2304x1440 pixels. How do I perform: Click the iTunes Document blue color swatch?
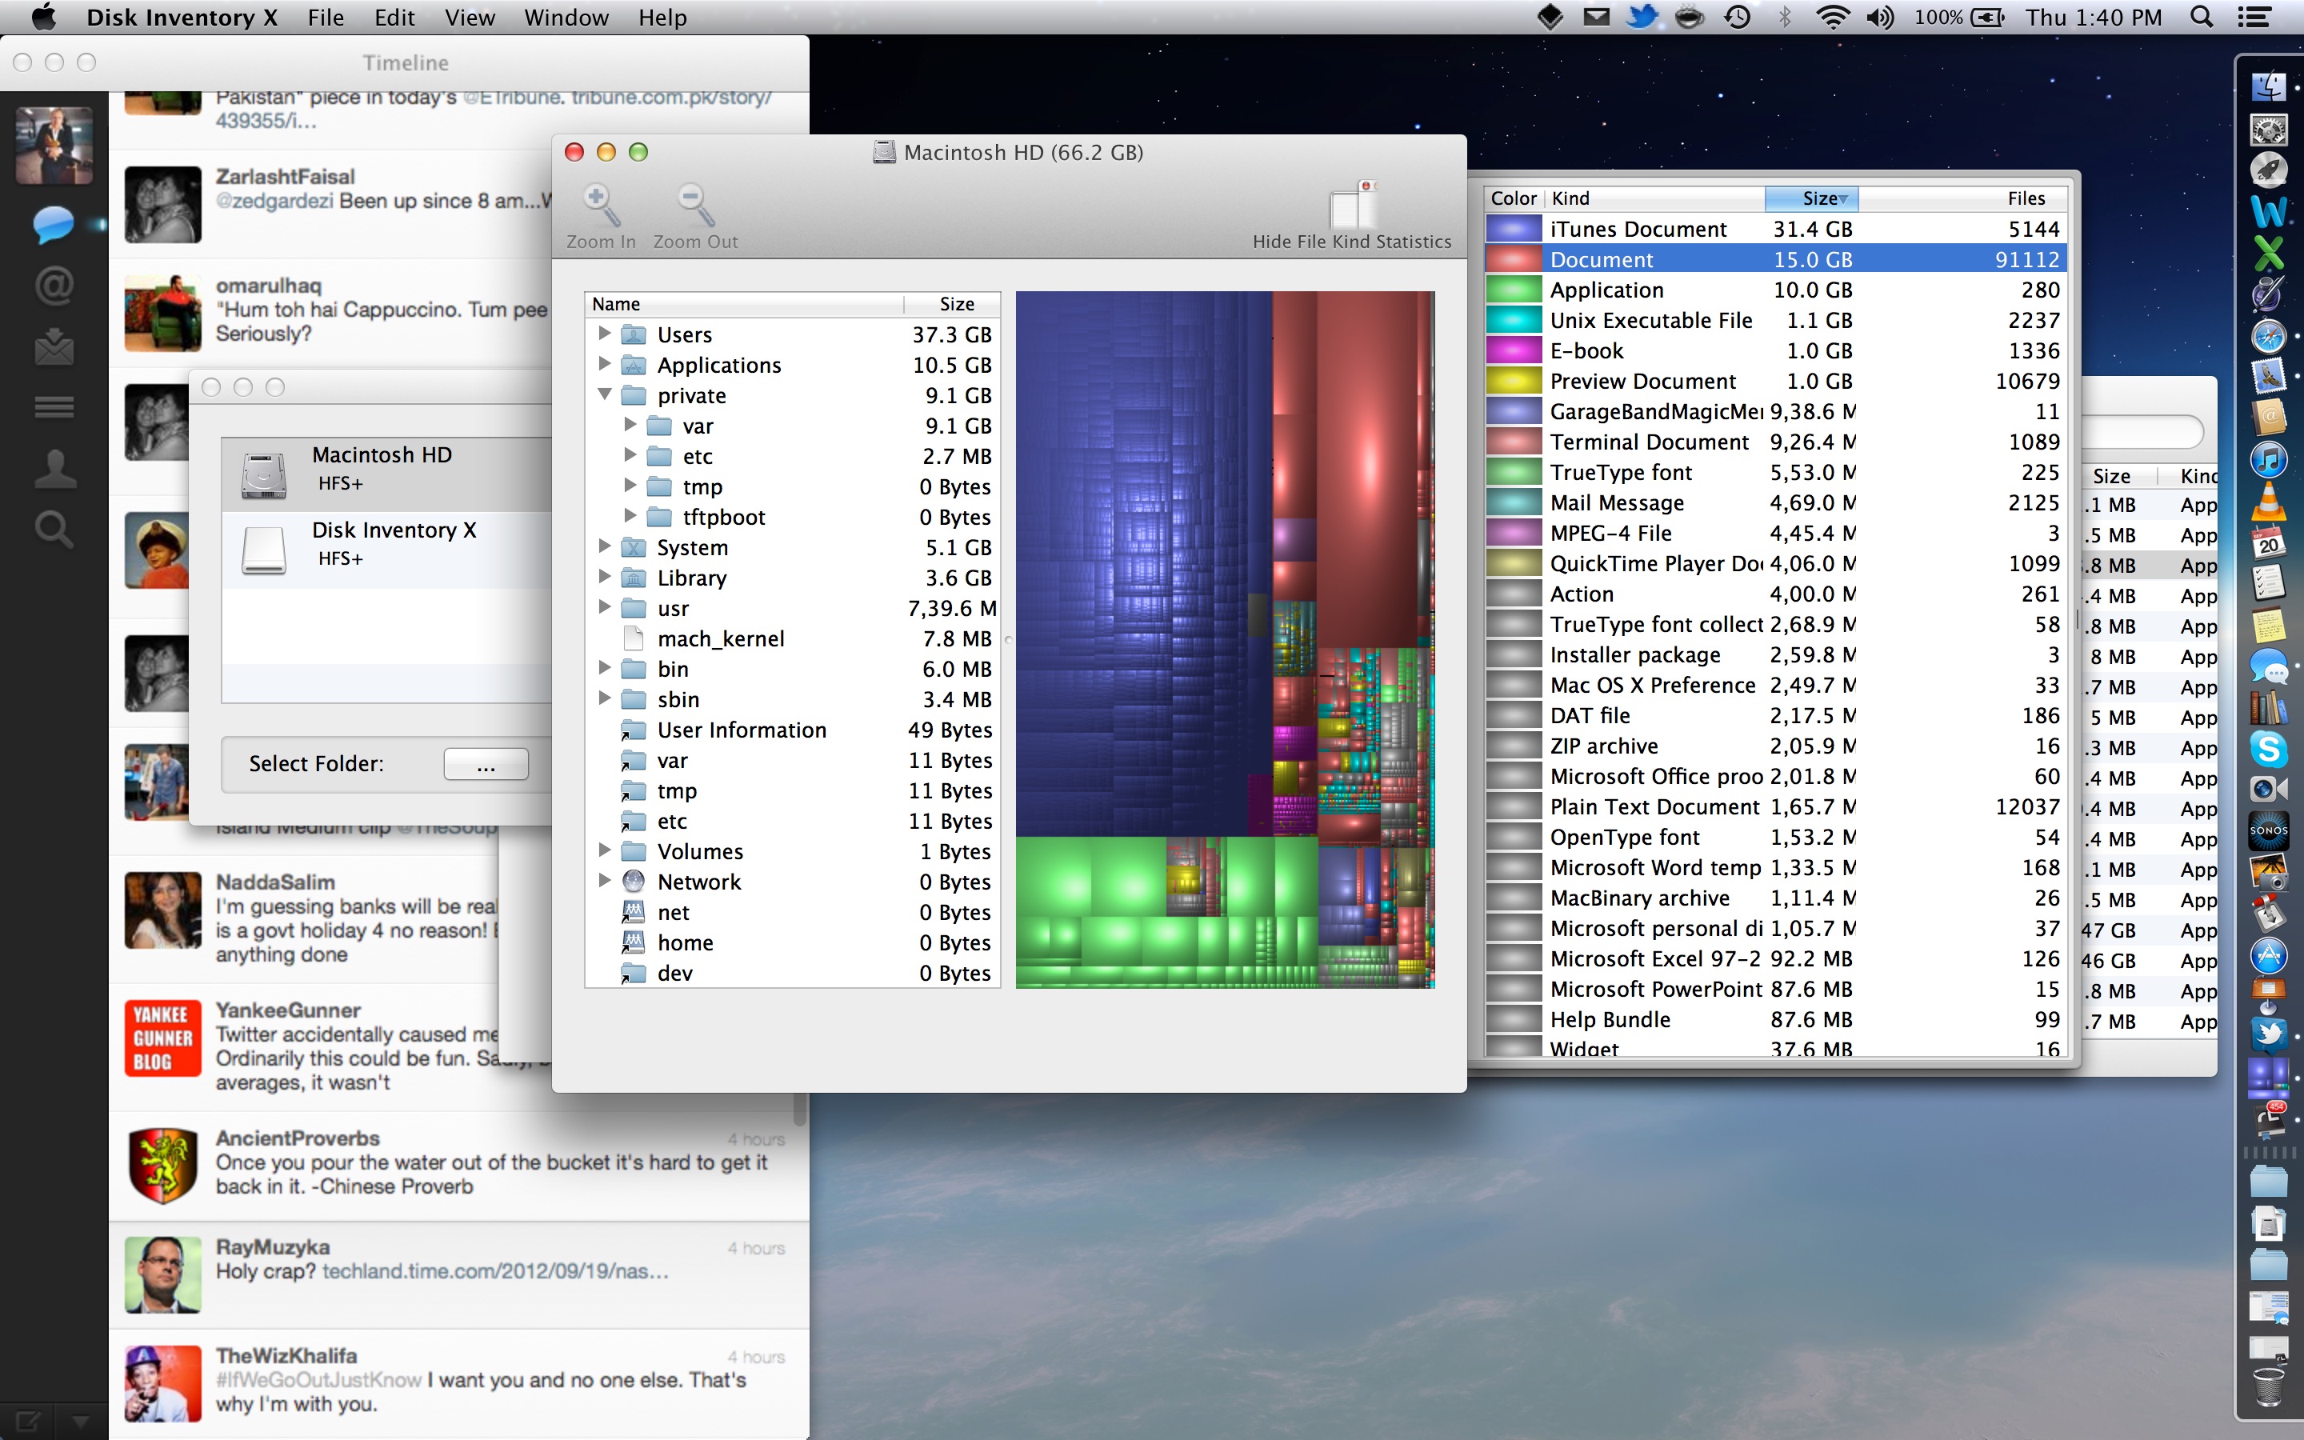(1514, 229)
